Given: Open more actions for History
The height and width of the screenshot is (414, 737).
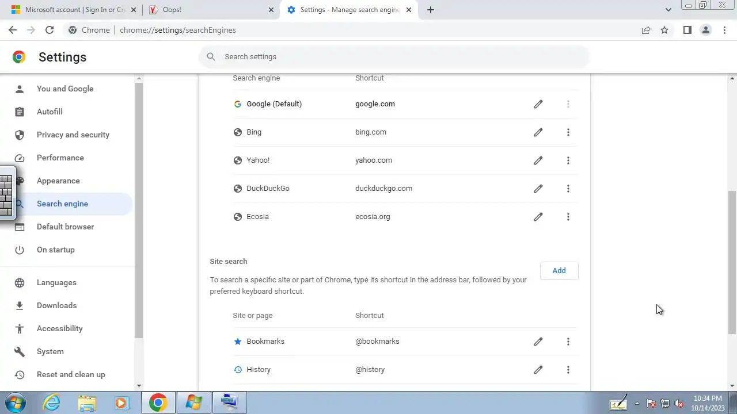Looking at the screenshot, I should coord(568,370).
